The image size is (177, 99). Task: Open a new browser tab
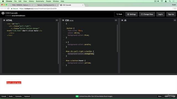pos(87,5)
